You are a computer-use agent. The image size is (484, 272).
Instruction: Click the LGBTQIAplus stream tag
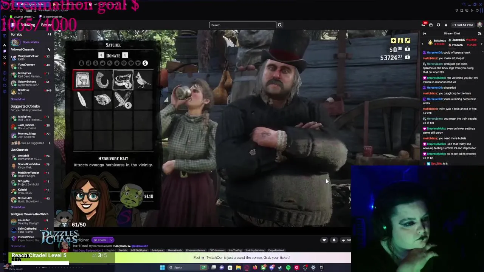pyautogui.click(x=139, y=250)
